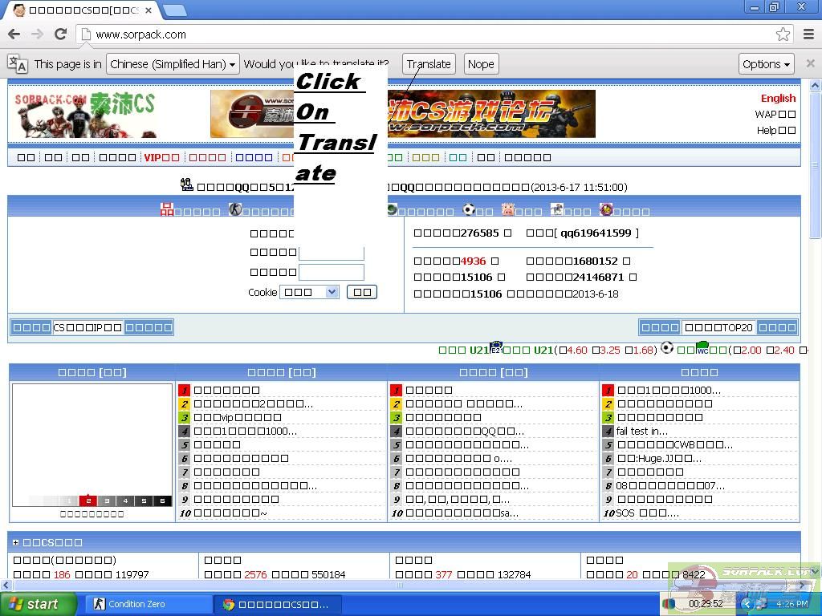
Task: Close the translate bar with the X
Action: 810,63
